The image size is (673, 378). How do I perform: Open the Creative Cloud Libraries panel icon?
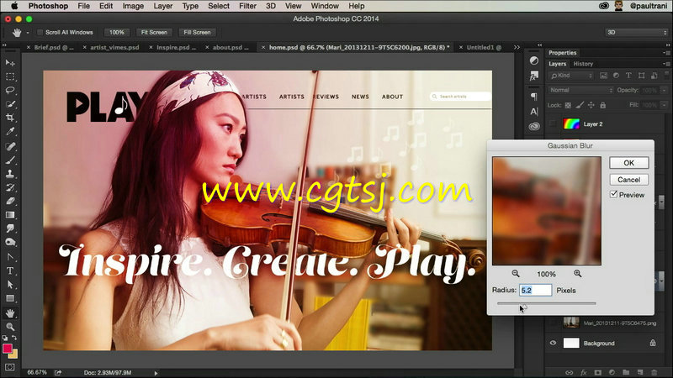point(534,127)
